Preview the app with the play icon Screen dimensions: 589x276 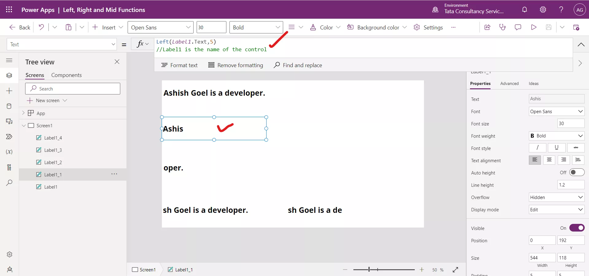point(534,27)
